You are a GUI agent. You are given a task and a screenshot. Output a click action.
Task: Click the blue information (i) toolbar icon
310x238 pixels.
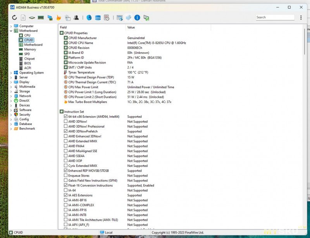click(137, 17)
